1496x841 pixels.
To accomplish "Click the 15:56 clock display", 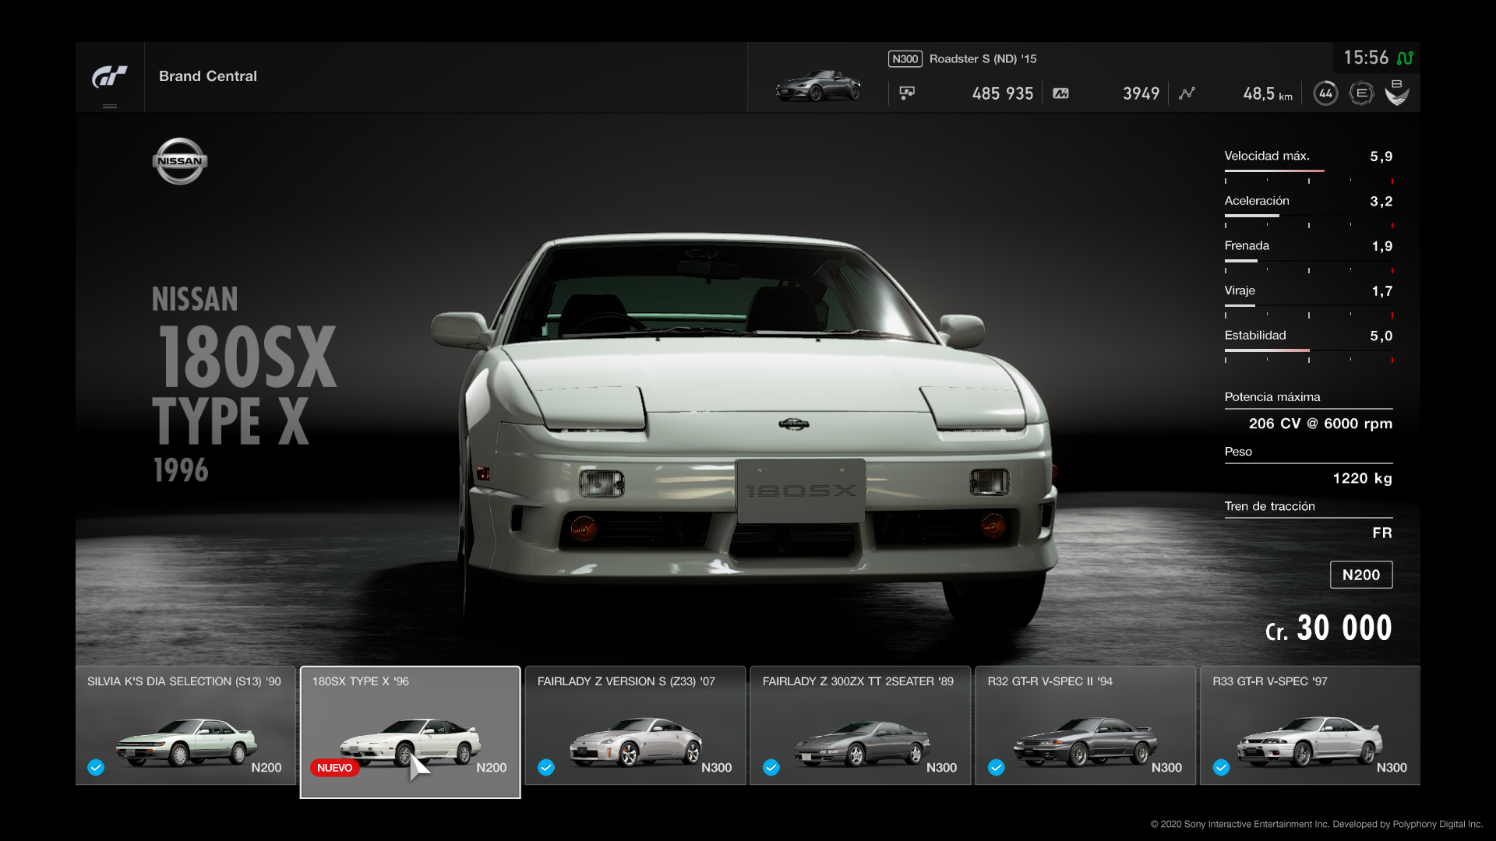I will point(1366,58).
